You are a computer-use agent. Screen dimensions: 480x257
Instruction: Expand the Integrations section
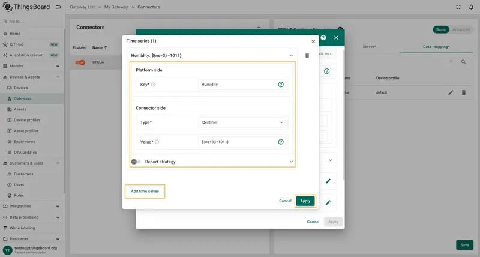click(32, 207)
